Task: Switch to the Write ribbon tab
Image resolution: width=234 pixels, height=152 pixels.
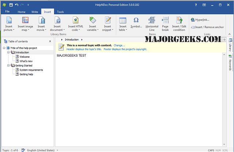Action: tap(35, 12)
